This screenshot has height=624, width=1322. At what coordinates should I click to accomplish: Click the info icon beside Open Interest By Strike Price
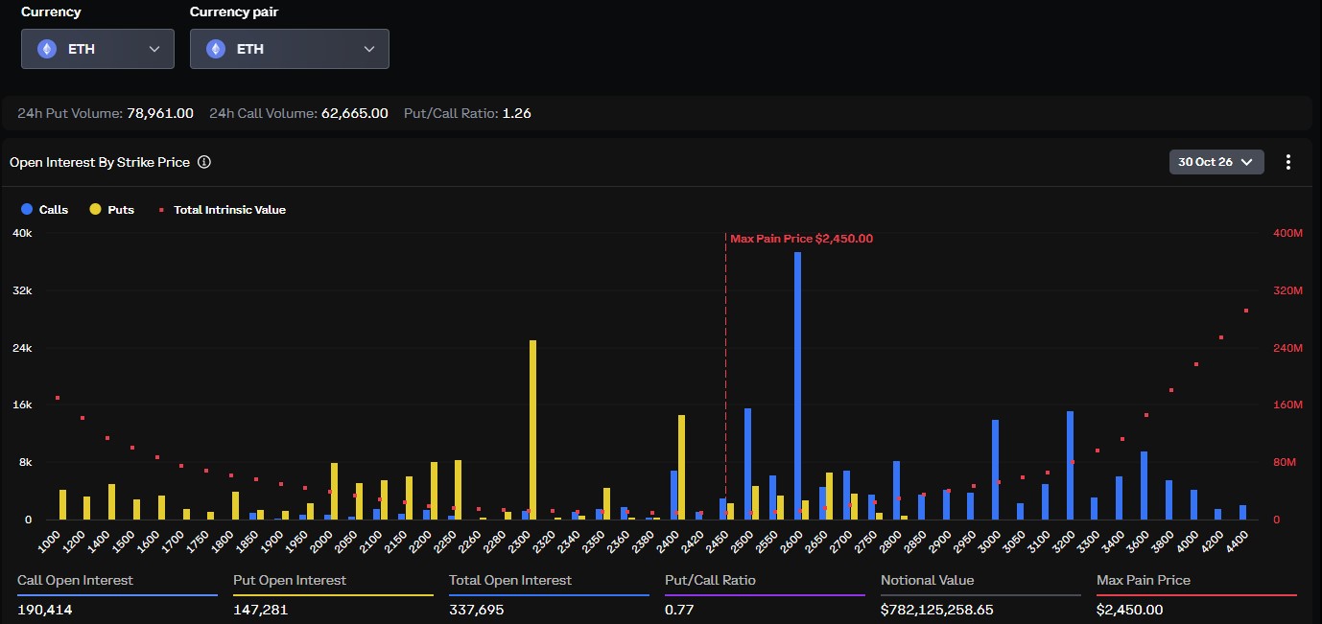click(x=204, y=162)
